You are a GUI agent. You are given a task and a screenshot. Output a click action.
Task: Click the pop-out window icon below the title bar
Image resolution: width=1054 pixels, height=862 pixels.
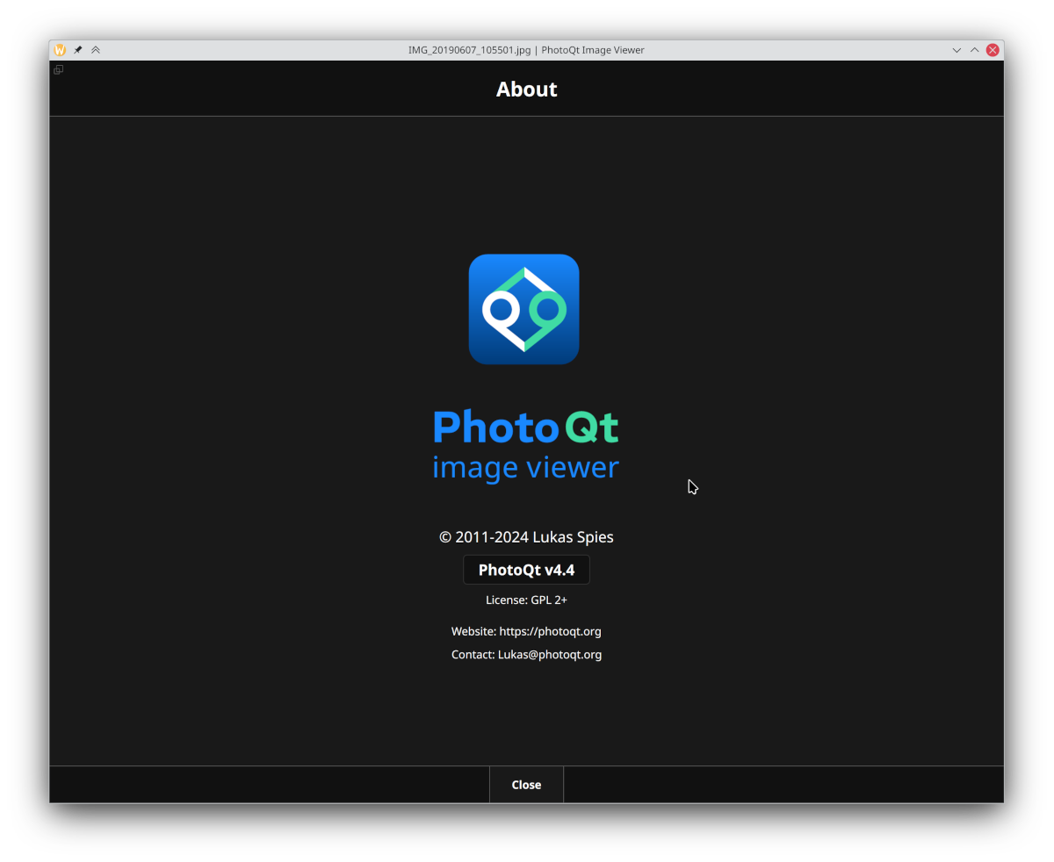point(58,70)
